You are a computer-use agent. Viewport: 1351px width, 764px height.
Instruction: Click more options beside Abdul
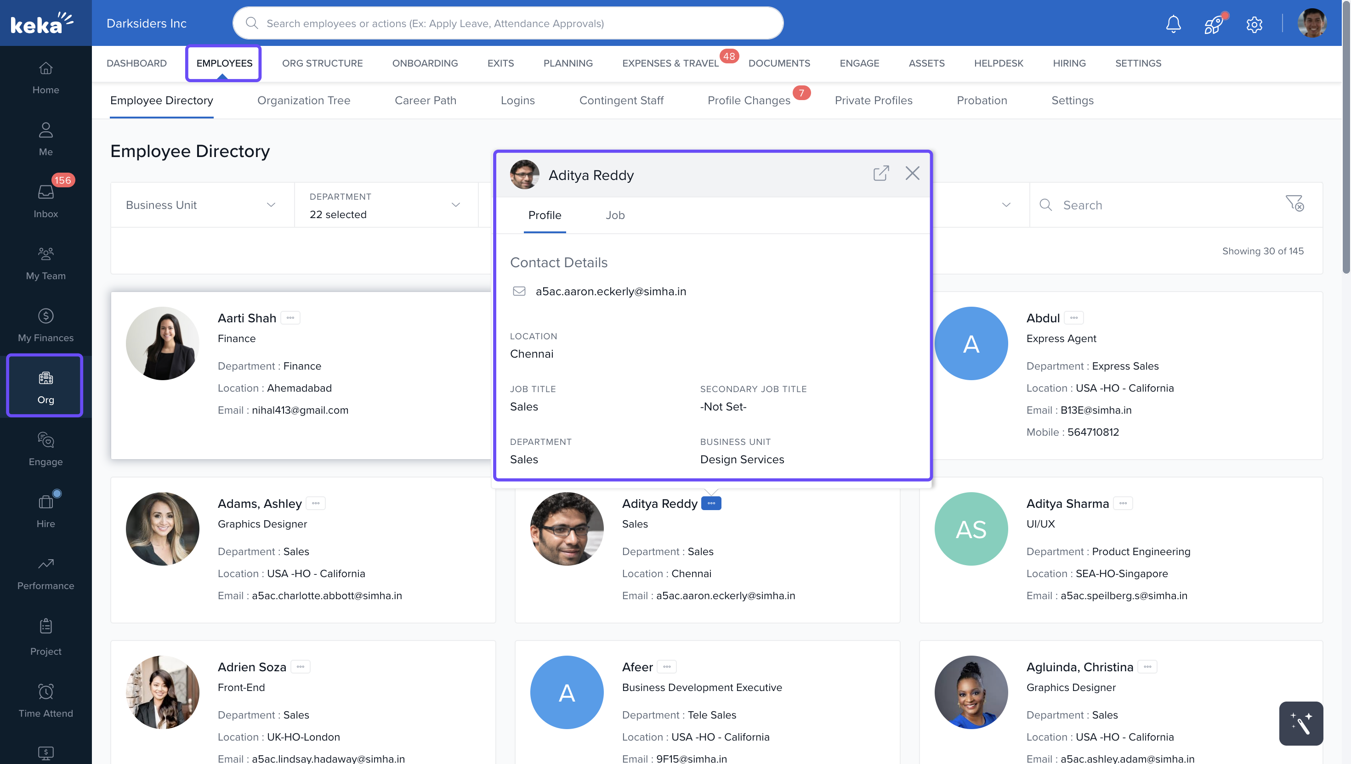tap(1074, 318)
